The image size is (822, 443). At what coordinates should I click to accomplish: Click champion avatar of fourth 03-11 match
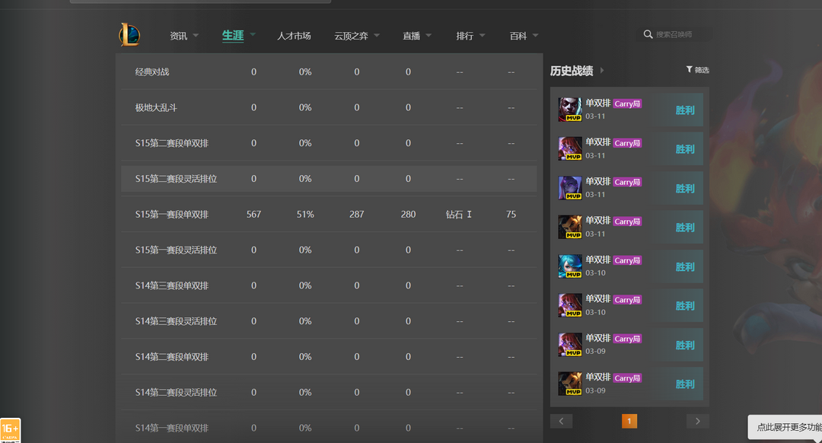click(570, 227)
